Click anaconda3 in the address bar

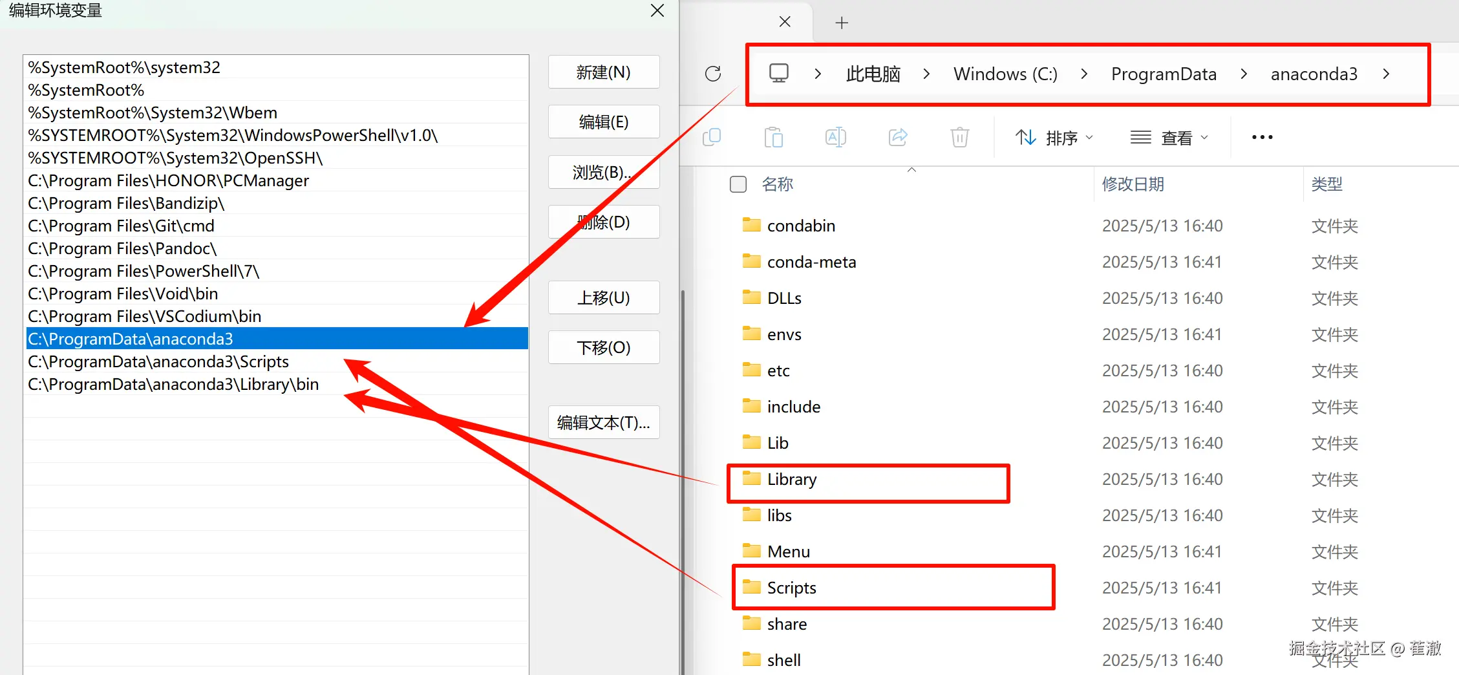pos(1314,74)
